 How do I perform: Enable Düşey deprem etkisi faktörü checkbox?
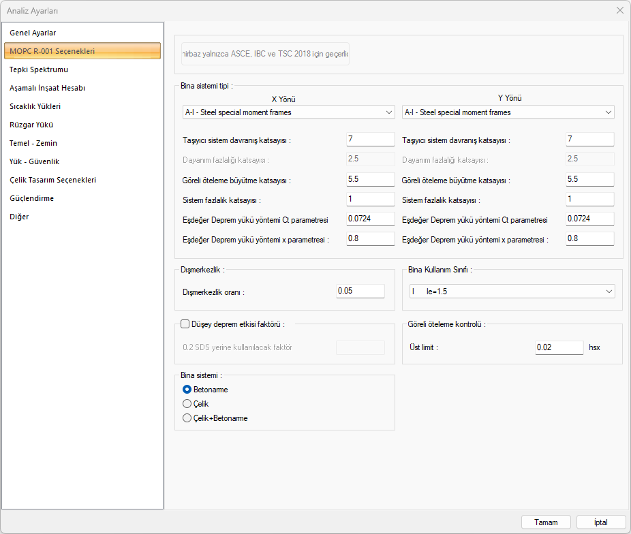pyautogui.click(x=185, y=324)
